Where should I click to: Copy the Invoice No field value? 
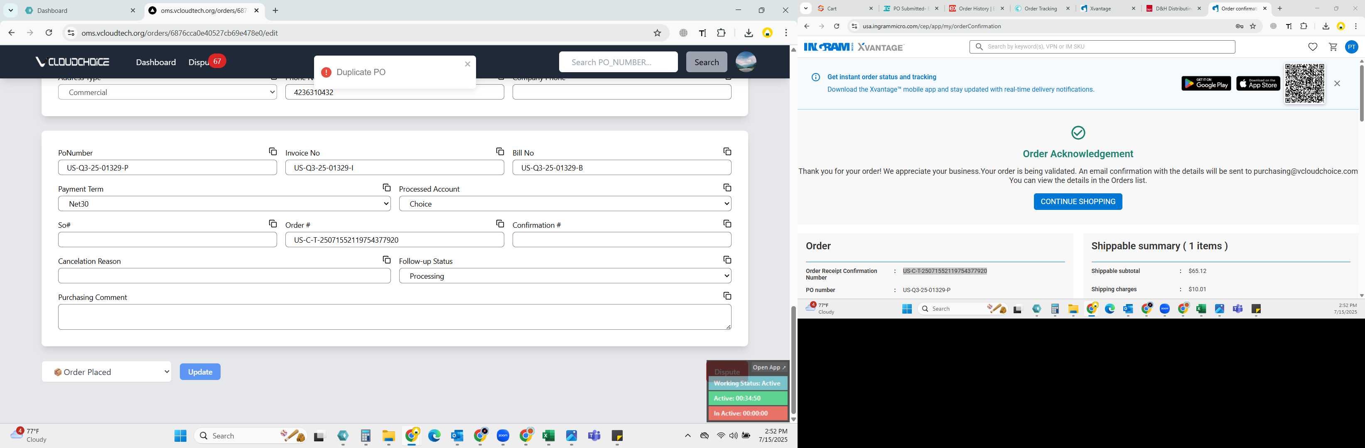coord(500,152)
